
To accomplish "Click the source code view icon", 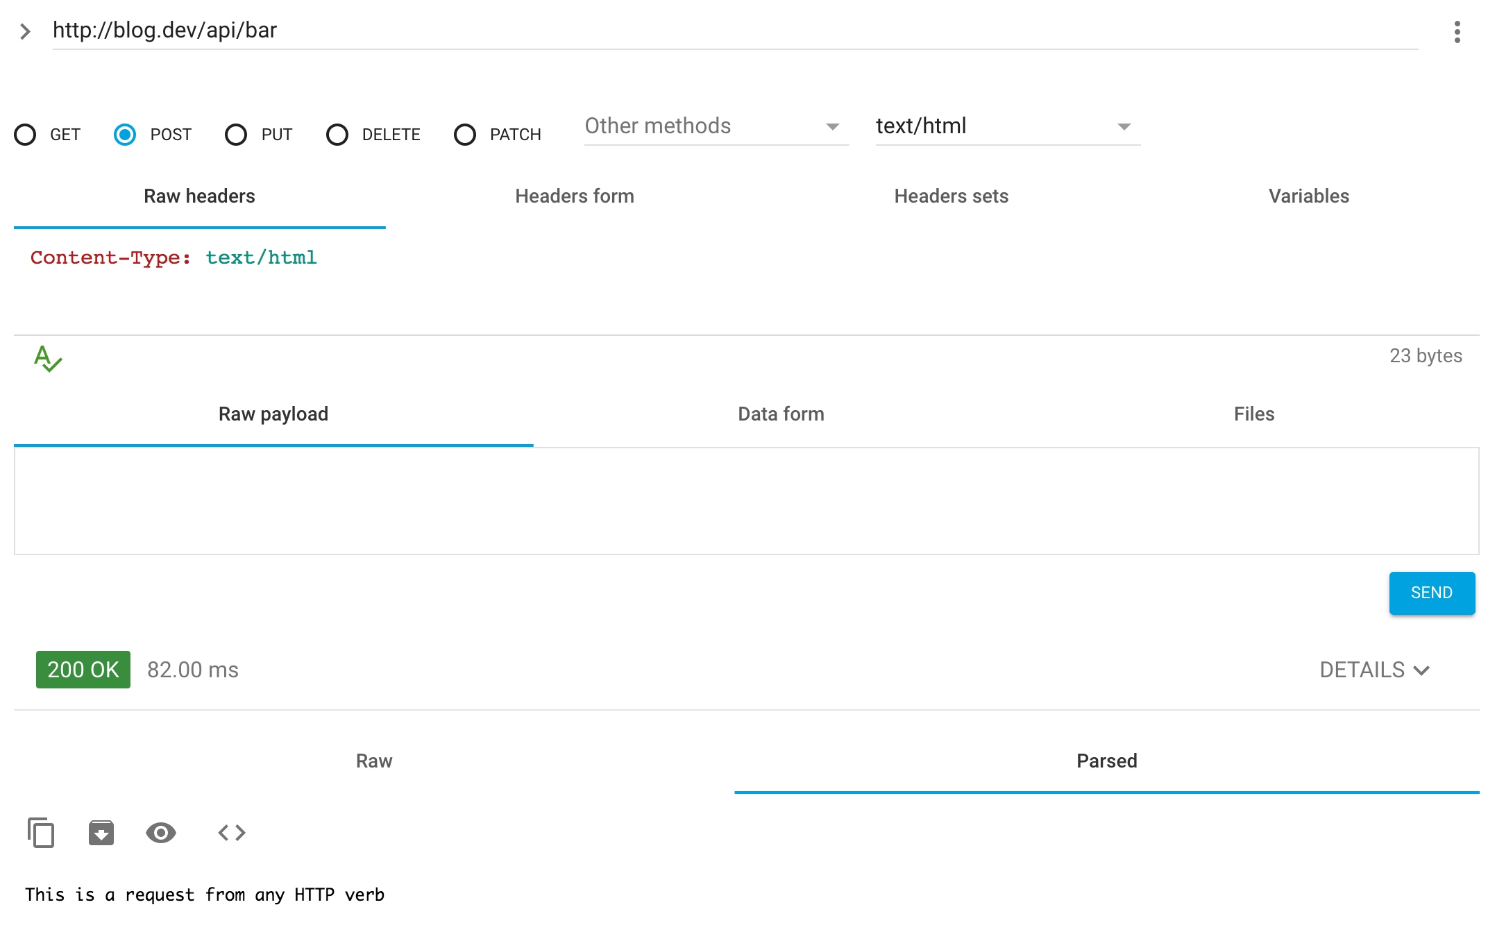I will 232,832.
